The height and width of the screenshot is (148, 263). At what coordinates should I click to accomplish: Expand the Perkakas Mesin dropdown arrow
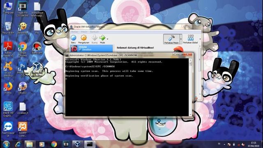pyautogui.click(x=181, y=39)
